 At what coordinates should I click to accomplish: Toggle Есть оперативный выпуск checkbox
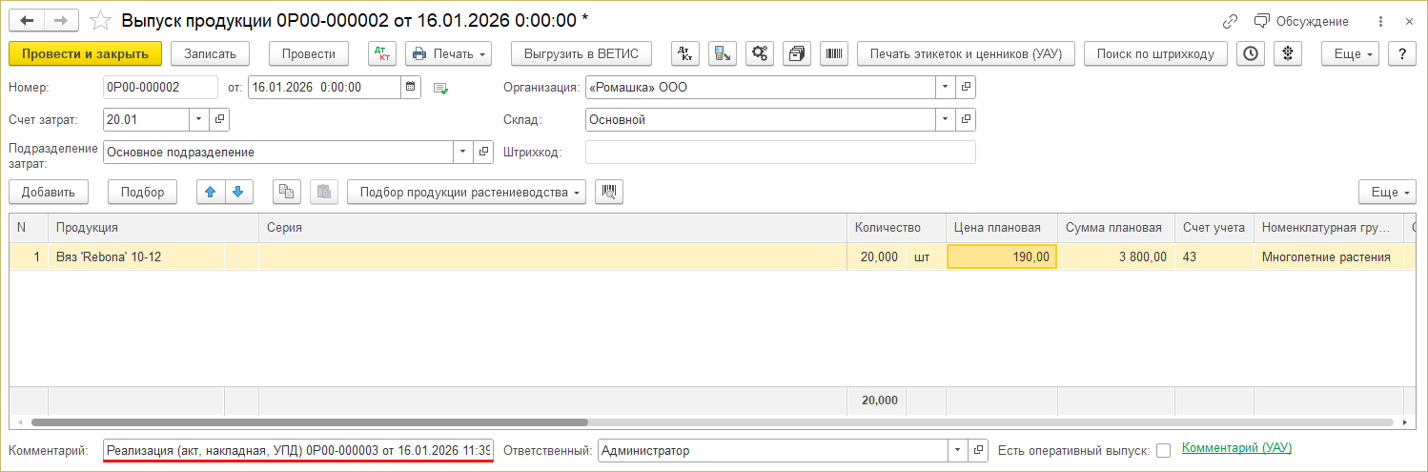click(x=1163, y=451)
